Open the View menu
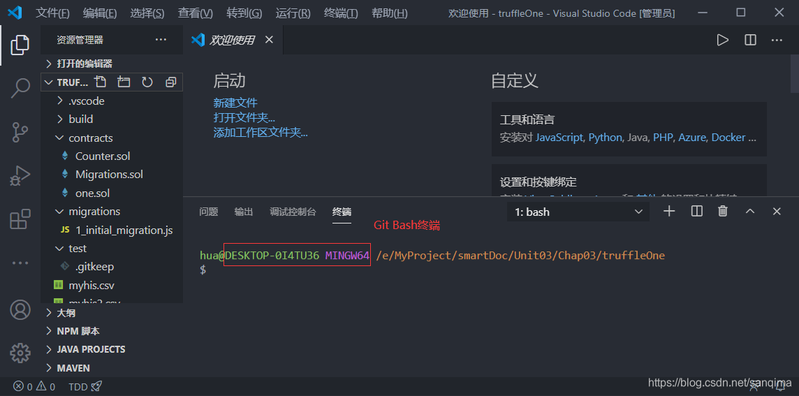Screen dimensions: 799x396 tap(195, 13)
